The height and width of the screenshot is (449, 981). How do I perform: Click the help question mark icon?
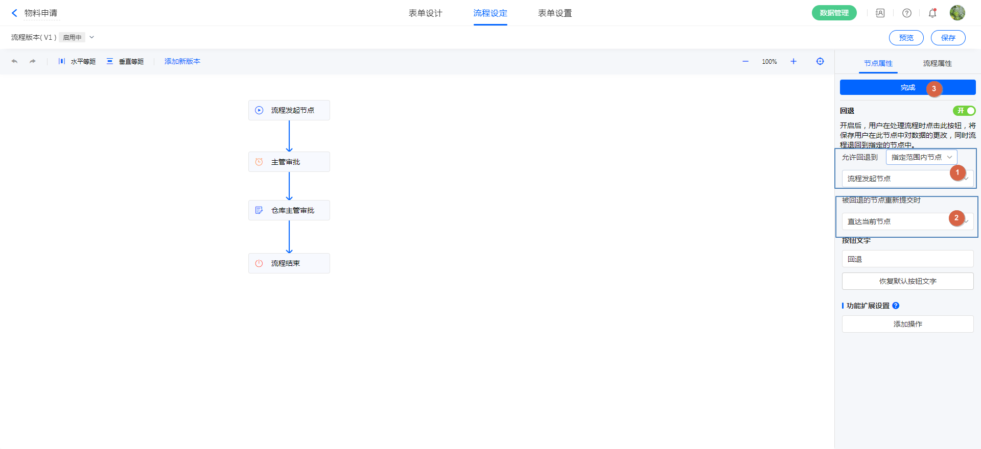(x=907, y=13)
